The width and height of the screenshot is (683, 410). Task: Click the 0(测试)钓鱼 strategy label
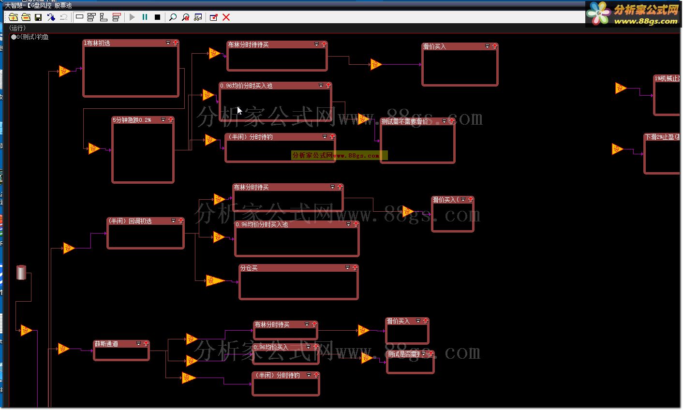(x=33, y=37)
